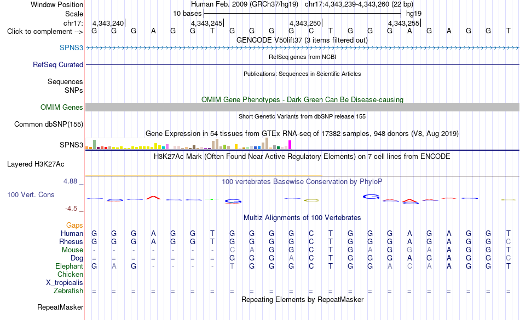Screen dimensions: 520x320
Task: Click 'Short Genetic Variants from dbSNP release 155'
Action: [302, 116]
